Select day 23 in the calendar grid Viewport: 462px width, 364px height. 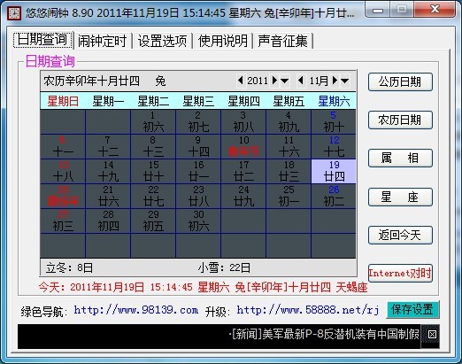(198, 196)
